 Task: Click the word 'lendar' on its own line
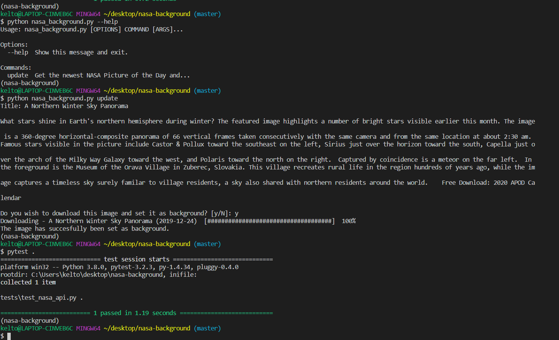pos(11,198)
